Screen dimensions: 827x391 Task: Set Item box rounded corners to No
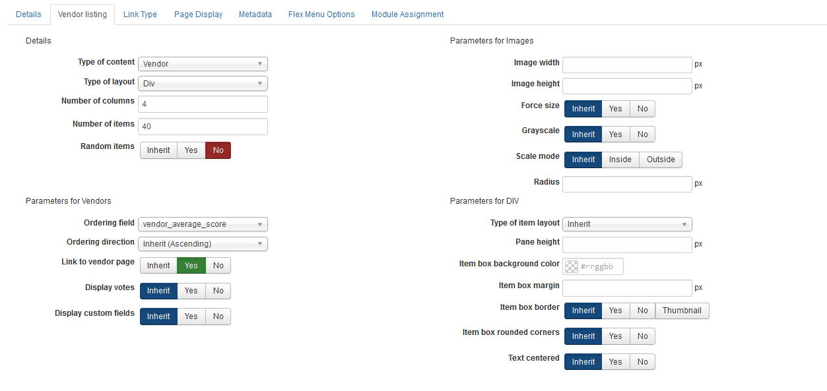point(643,336)
